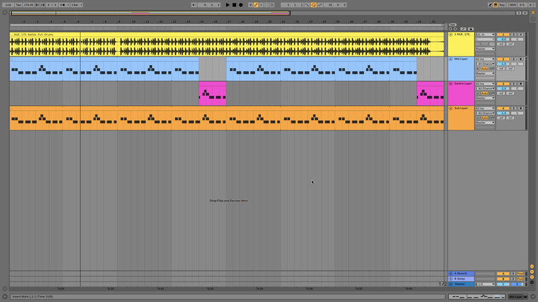The height and width of the screenshot is (302, 538).
Task: Open the 1 Bar quantization menu
Action: click(x=77, y=5)
